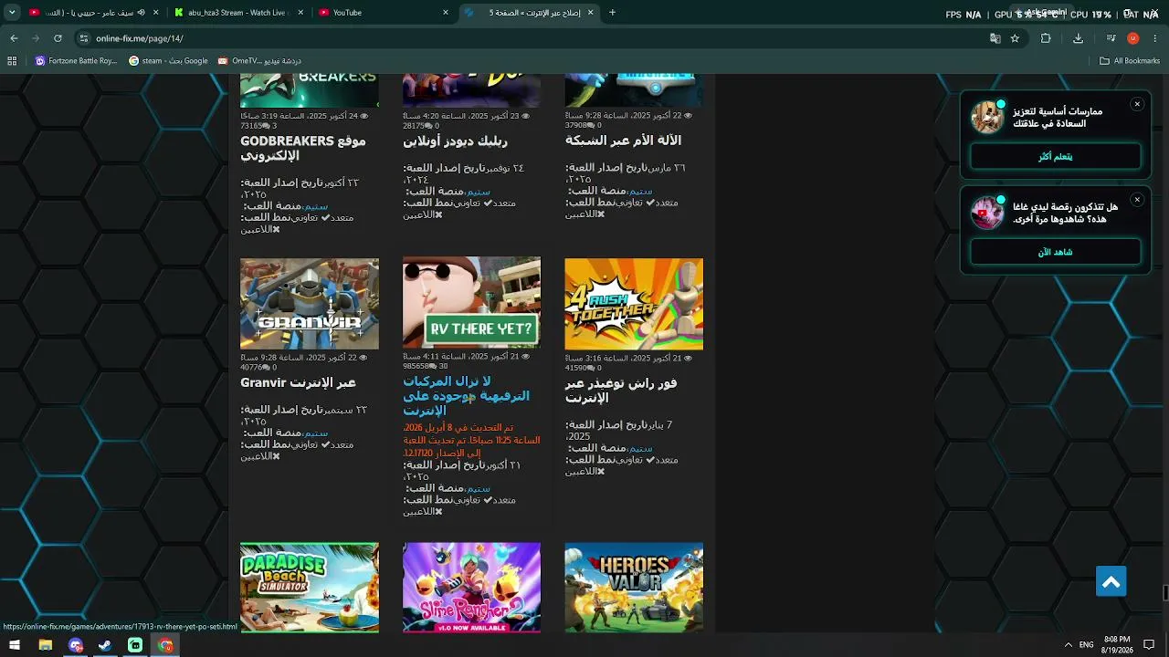The image size is (1169, 657).
Task: Click the Steam platform link under GODBREAKERS
Action: (315, 206)
